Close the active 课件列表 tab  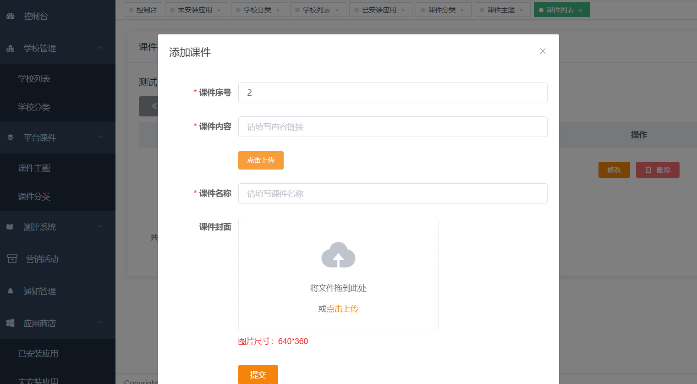click(x=580, y=10)
